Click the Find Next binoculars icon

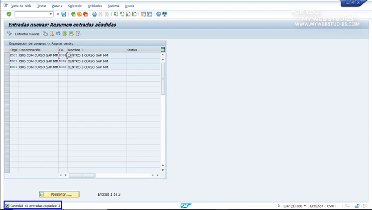pos(107,14)
